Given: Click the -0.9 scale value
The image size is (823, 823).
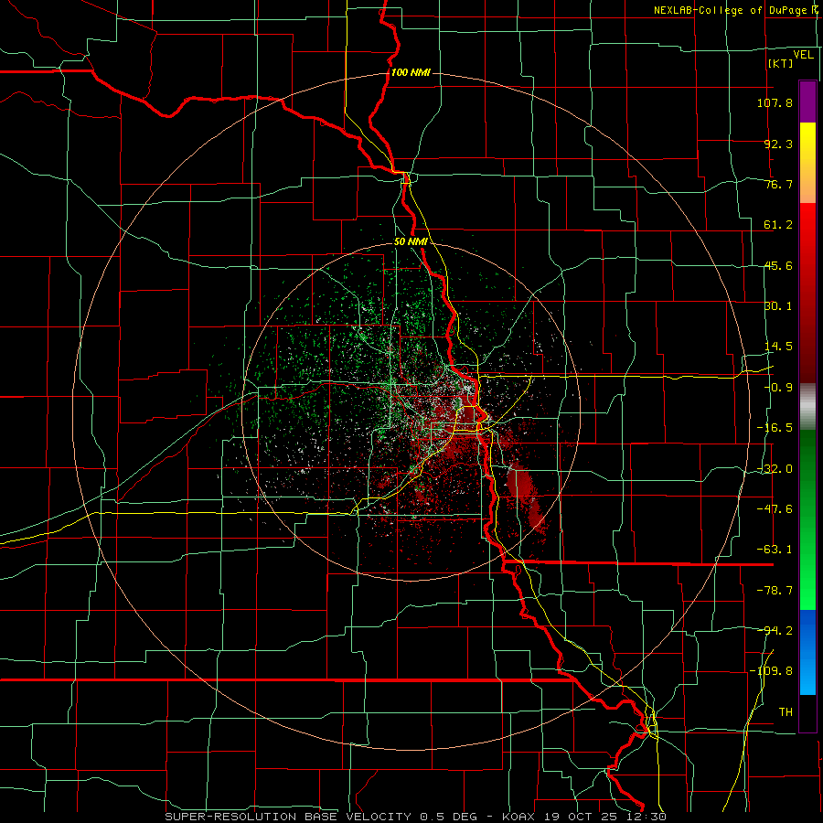Looking at the screenshot, I should (x=778, y=388).
